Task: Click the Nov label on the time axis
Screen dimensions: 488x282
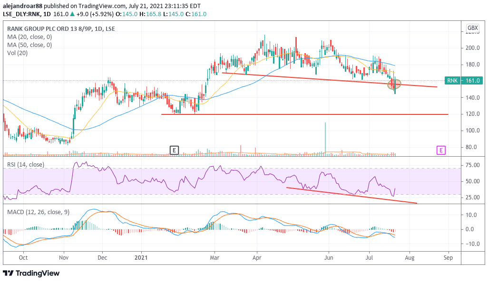Action: pos(64,258)
